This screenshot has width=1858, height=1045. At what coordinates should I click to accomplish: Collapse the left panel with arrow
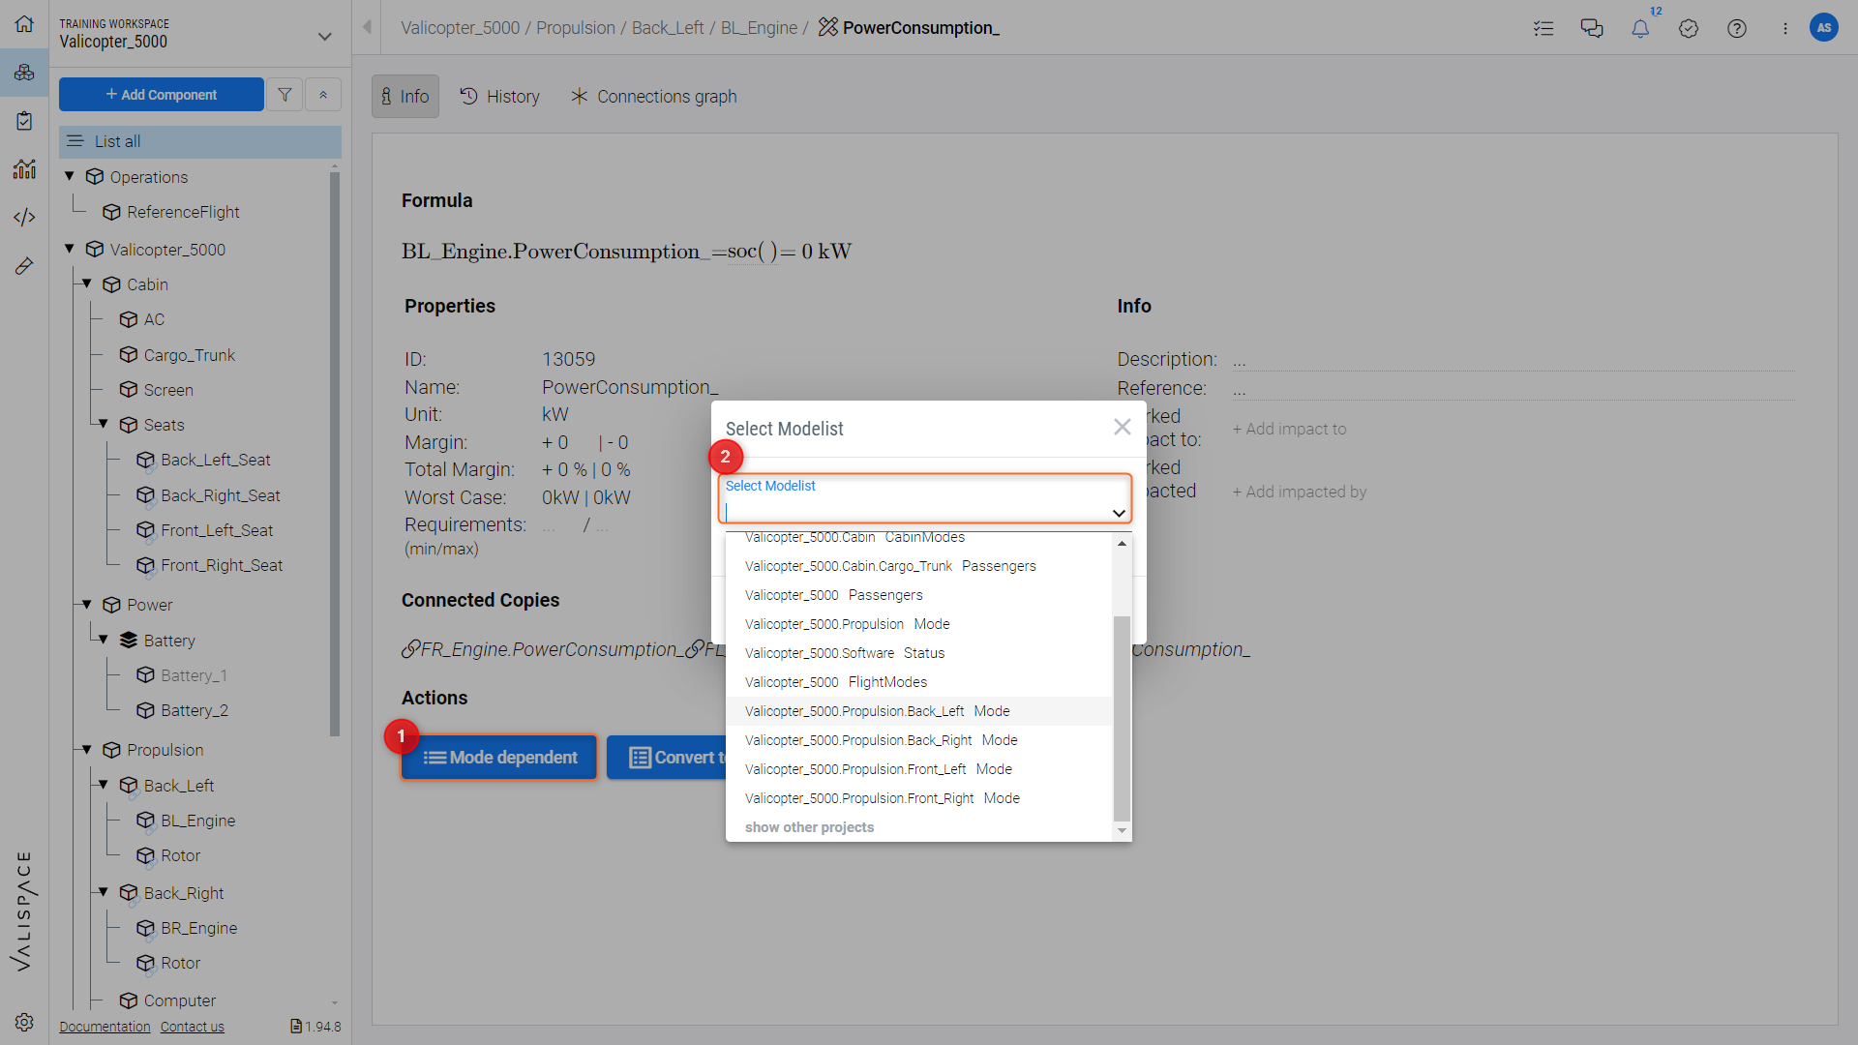point(367,27)
